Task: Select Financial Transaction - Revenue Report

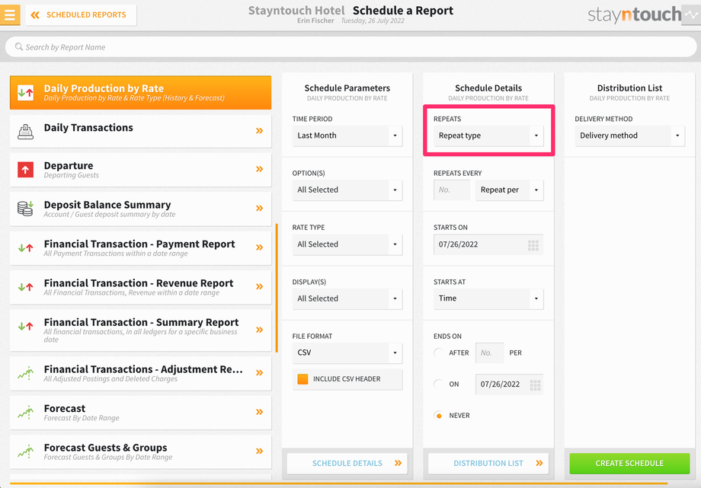Action: point(140,287)
